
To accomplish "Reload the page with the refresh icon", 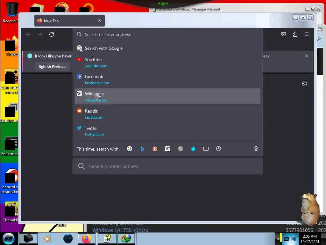I will (52, 34).
